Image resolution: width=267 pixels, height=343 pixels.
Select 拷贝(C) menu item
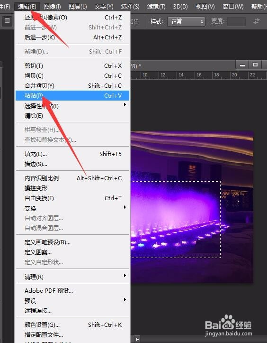[72, 76]
